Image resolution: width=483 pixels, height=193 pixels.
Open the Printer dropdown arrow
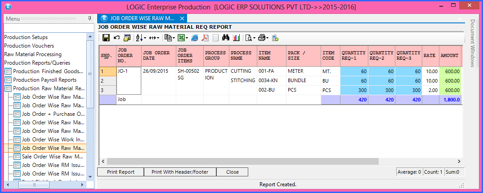268,38
